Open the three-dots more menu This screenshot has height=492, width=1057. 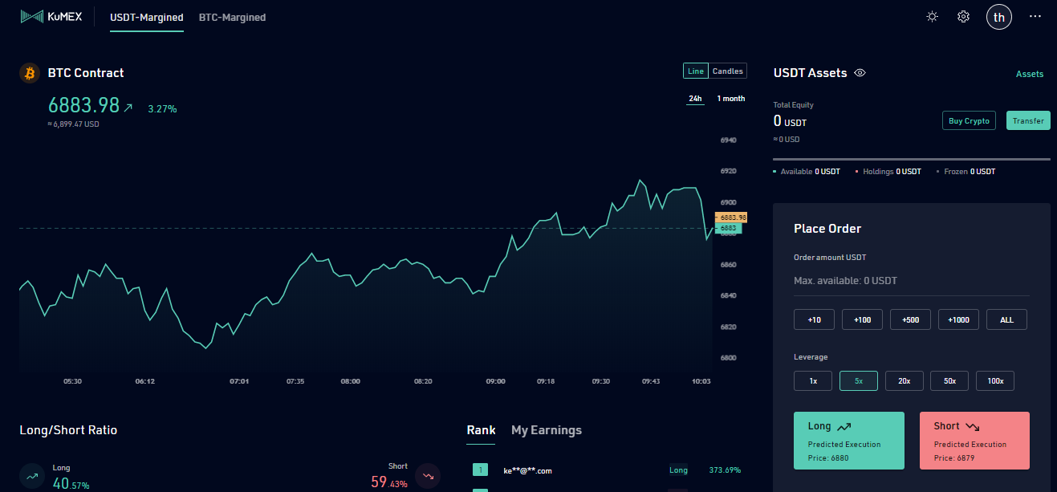pyautogui.click(x=1035, y=17)
